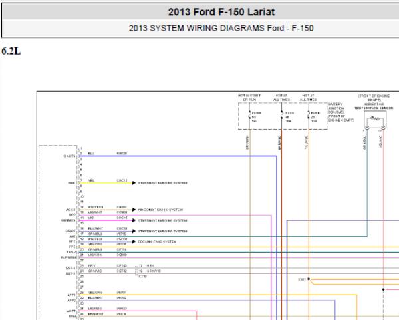Click the "YEL" wire label at pin 7
Viewport: 399px width, 320px height.
click(91, 180)
